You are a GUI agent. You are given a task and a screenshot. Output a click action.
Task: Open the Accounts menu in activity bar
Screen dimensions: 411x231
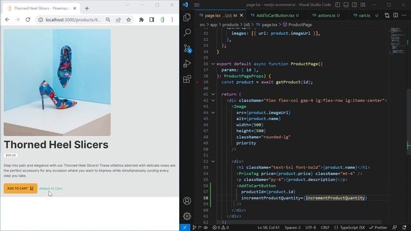tap(187, 201)
